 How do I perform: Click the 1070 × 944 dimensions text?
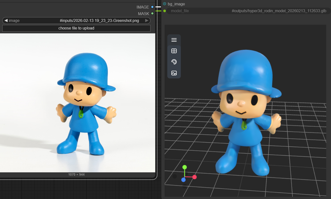76,175
